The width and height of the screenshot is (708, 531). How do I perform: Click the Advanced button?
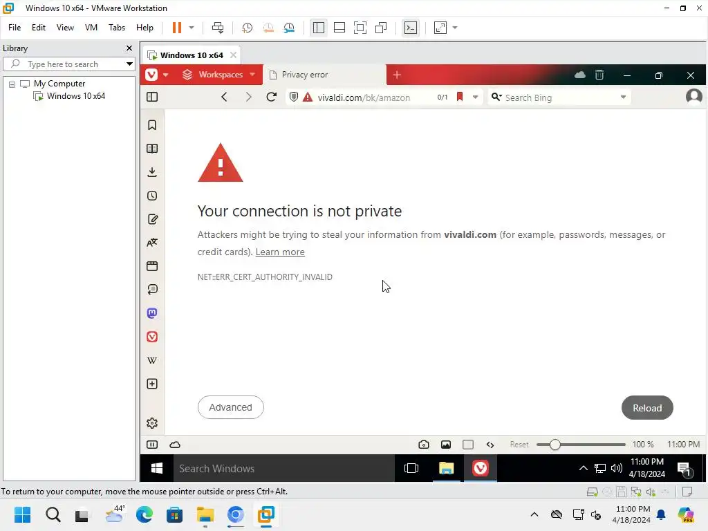231,407
